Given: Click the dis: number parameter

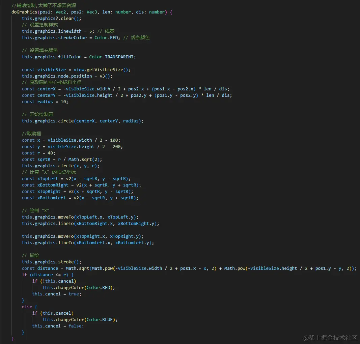Looking at the screenshot, I should (x=150, y=12).
